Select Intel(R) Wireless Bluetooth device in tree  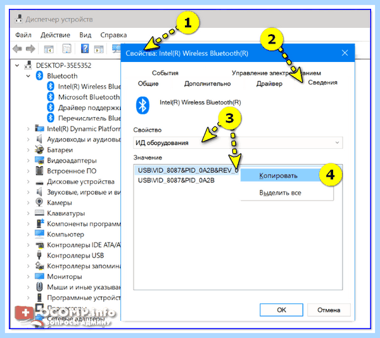tap(89, 87)
